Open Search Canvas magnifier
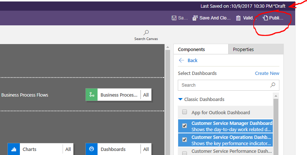The width and height of the screenshot is (307, 155). click(x=146, y=32)
